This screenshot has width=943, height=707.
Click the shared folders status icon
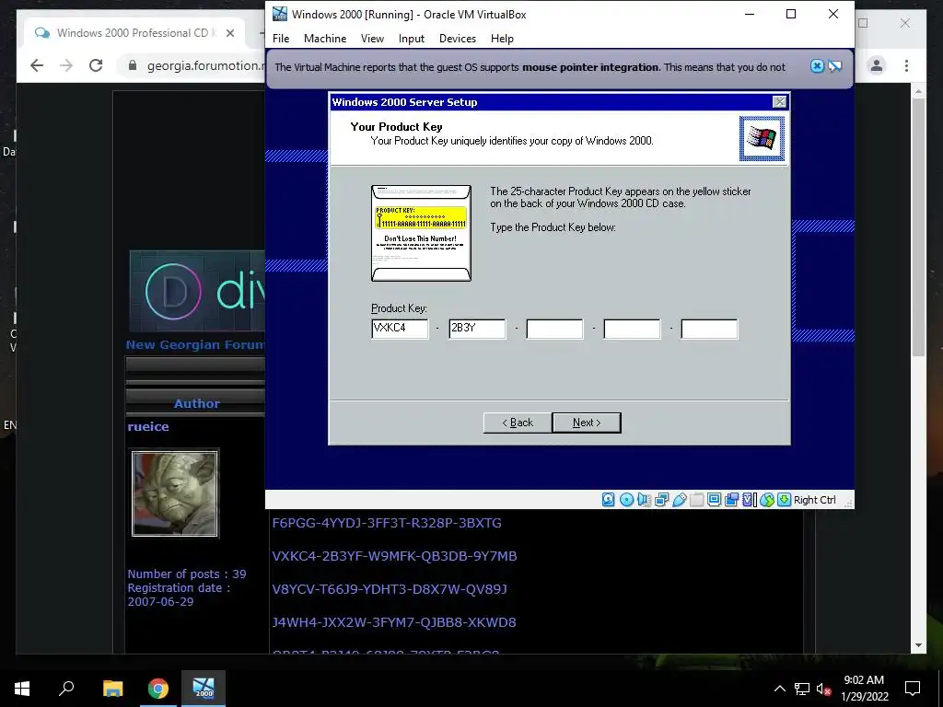[x=696, y=500]
